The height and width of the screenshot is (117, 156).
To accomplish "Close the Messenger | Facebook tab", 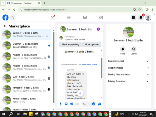I will pos(39,3).
